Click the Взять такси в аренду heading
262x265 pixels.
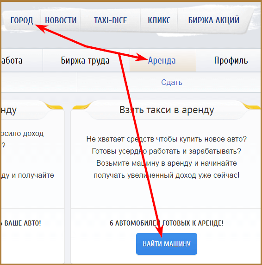point(167,110)
